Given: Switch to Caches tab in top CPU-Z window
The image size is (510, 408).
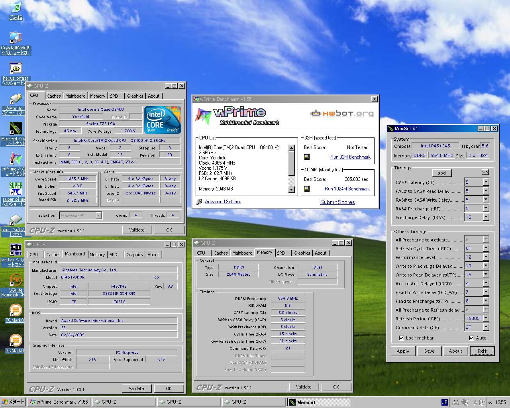Looking at the screenshot, I should [x=53, y=96].
